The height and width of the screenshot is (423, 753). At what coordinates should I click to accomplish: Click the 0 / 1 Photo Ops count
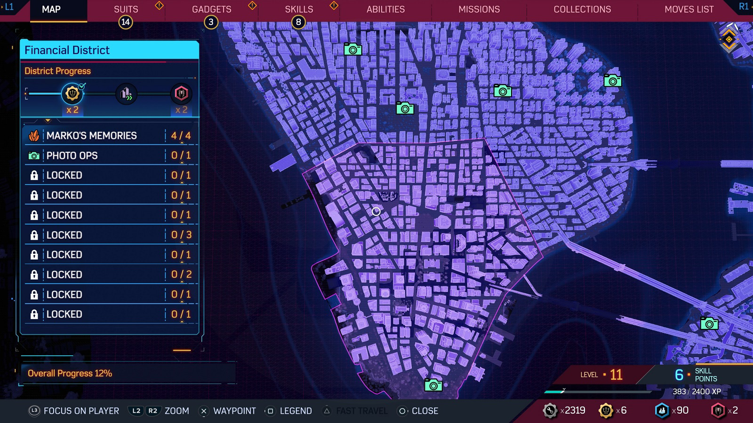click(x=181, y=156)
